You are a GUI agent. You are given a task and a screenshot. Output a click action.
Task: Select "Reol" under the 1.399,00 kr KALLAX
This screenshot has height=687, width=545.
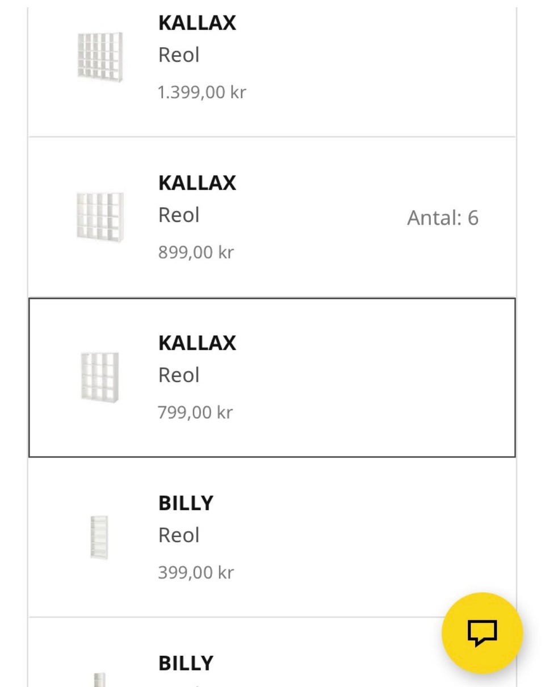[x=179, y=56]
